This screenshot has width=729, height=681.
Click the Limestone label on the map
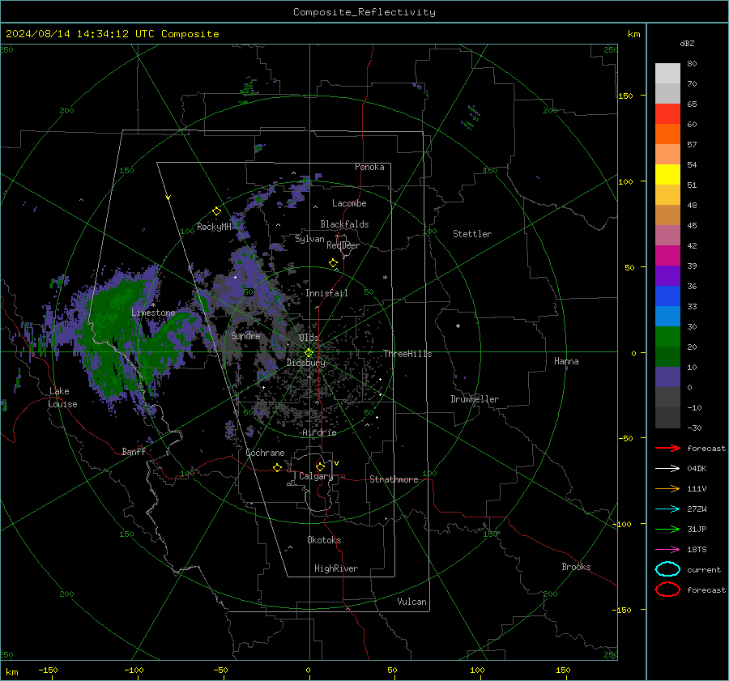tap(153, 313)
